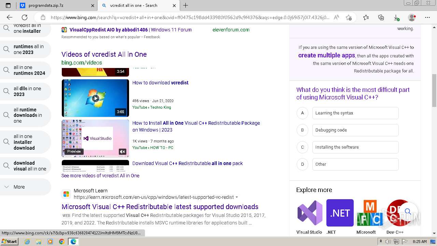
Task: Search for all runtime downloads in one
Action: coord(25,115)
